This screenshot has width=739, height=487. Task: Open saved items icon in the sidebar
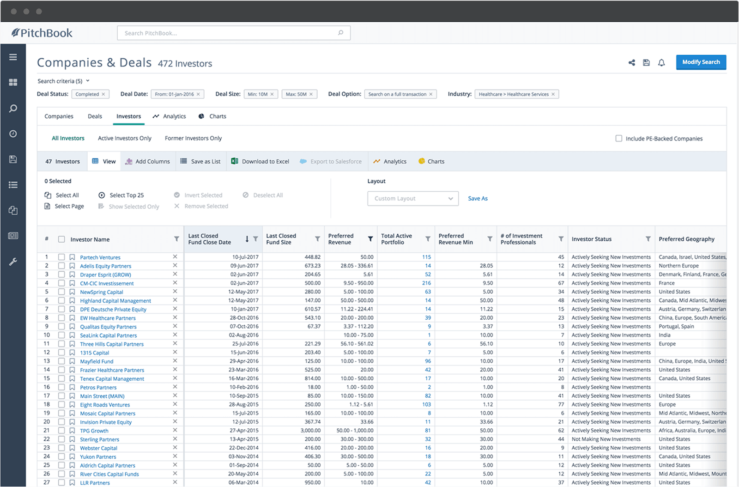click(13, 159)
